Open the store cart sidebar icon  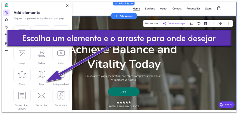point(6,44)
